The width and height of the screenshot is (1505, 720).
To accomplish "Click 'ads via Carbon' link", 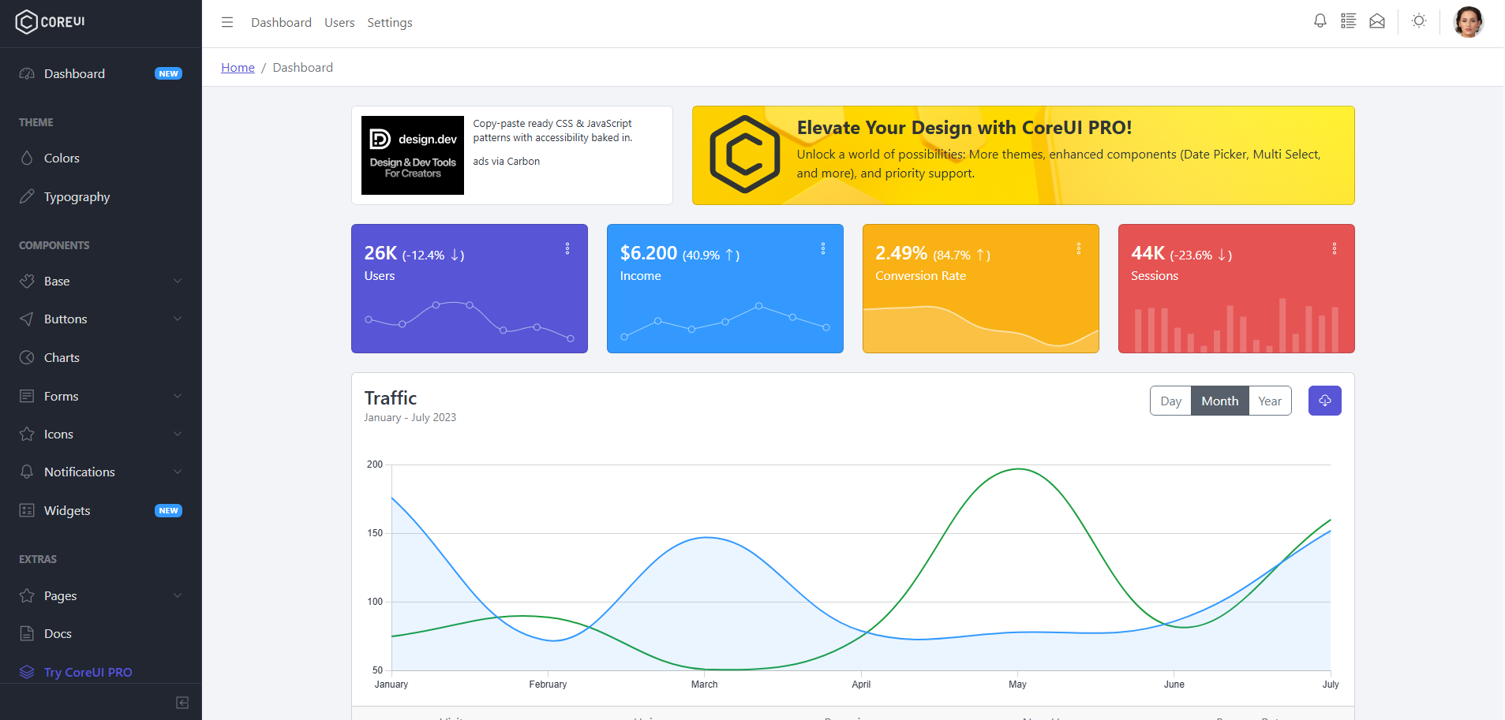I will [507, 161].
